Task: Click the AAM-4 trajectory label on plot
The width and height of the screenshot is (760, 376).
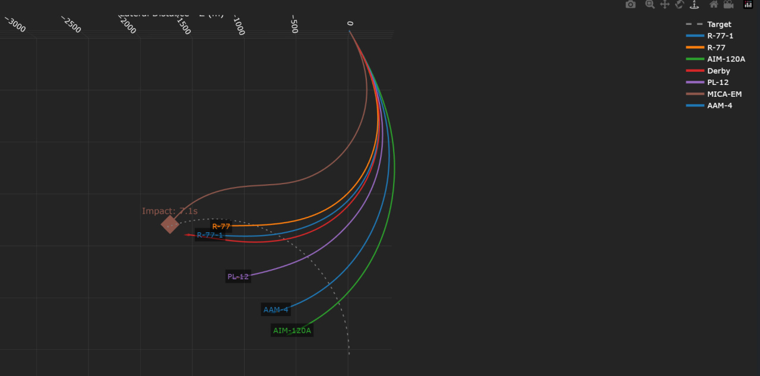Action: 275,309
